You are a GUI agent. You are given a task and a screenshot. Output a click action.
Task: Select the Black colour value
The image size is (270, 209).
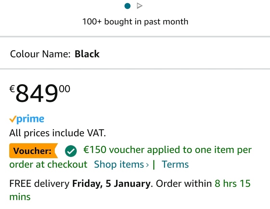click(x=87, y=54)
